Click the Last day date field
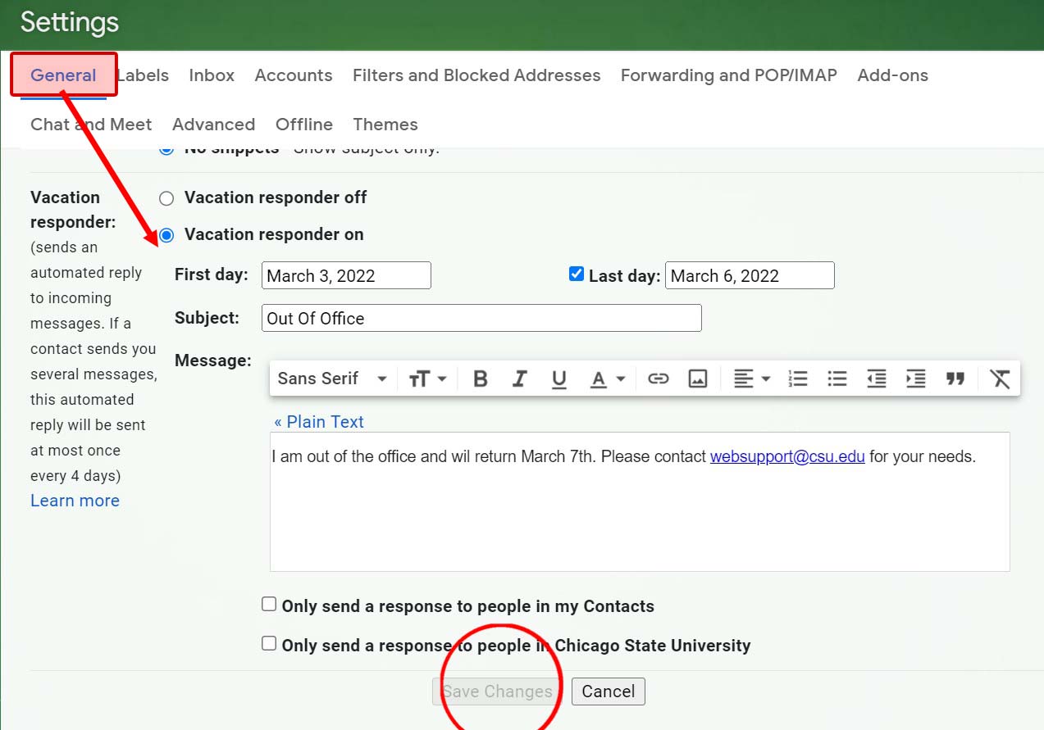 click(750, 275)
